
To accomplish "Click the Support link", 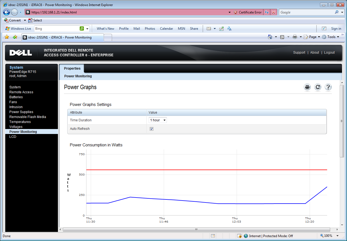I will (x=299, y=53).
